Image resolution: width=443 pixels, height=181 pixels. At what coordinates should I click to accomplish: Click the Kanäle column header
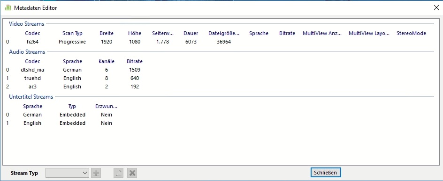[x=107, y=61]
